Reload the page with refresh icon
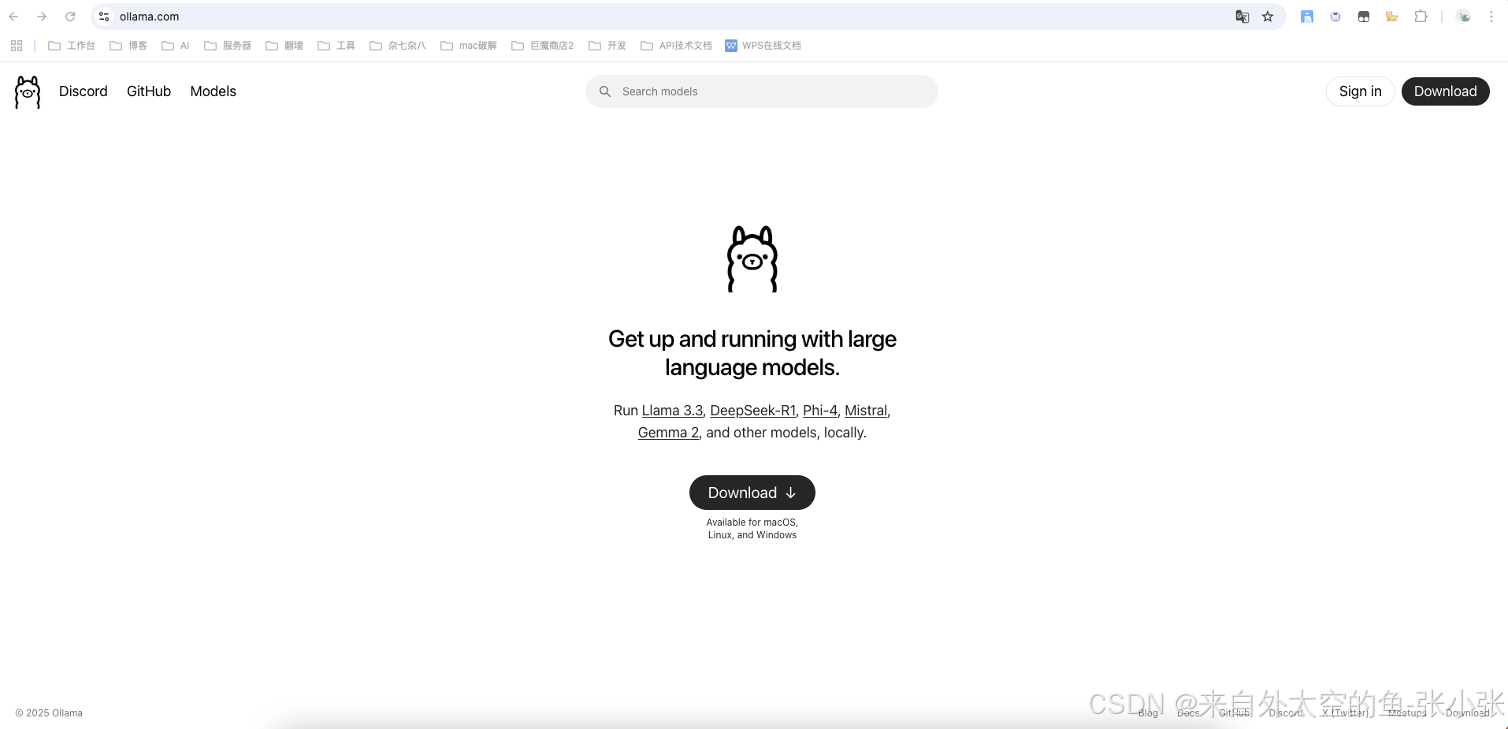Screen dimensions: 1508x729 (x=70, y=17)
